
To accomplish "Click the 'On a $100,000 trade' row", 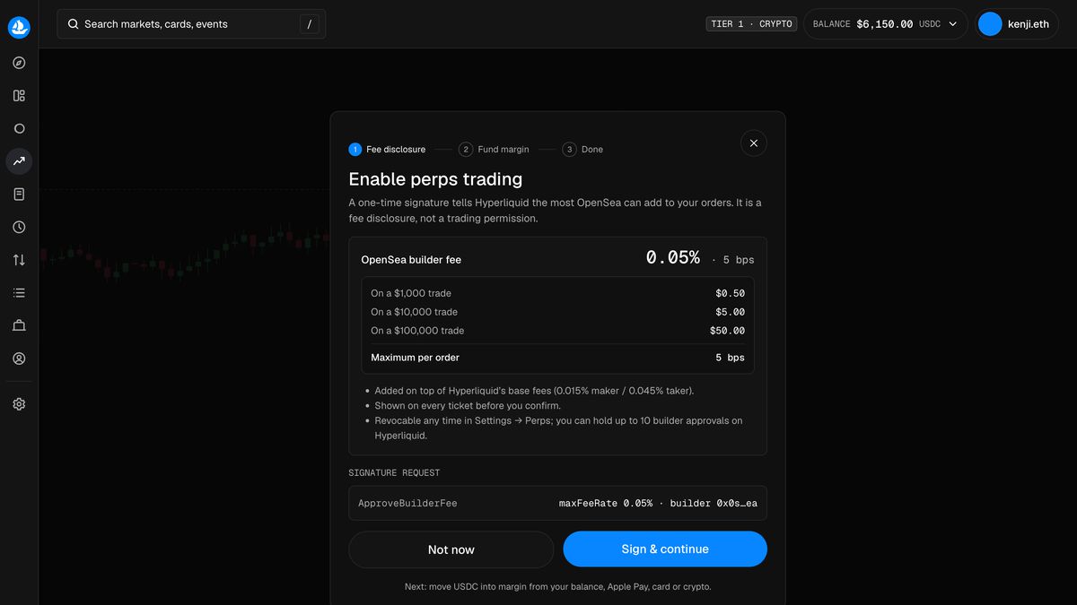I will [x=557, y=331].
